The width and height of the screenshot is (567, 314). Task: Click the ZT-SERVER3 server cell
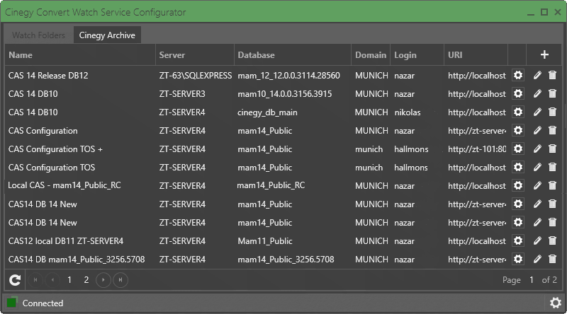182,94
